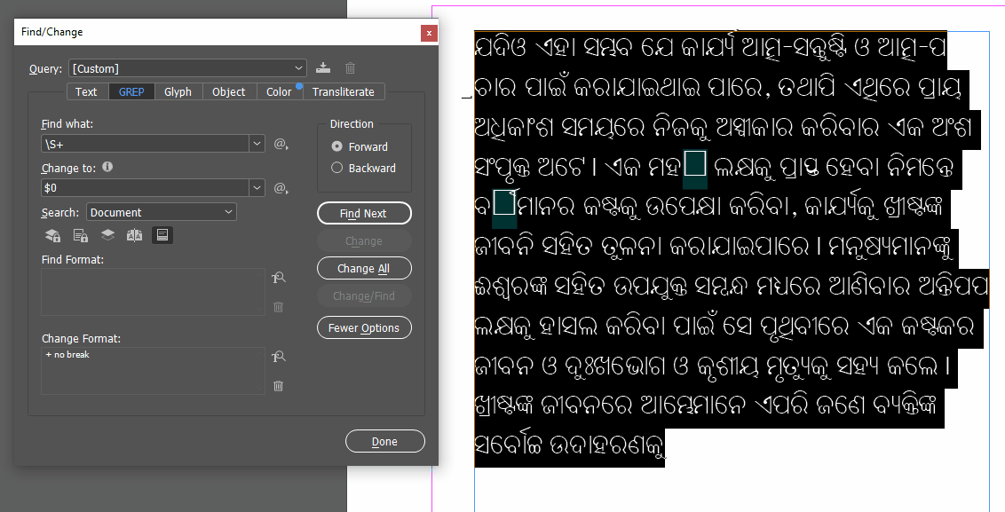Enable Include Locked Stories search option
The width and height of the screenshot is (1005, 512).
[x=81, y=235]
